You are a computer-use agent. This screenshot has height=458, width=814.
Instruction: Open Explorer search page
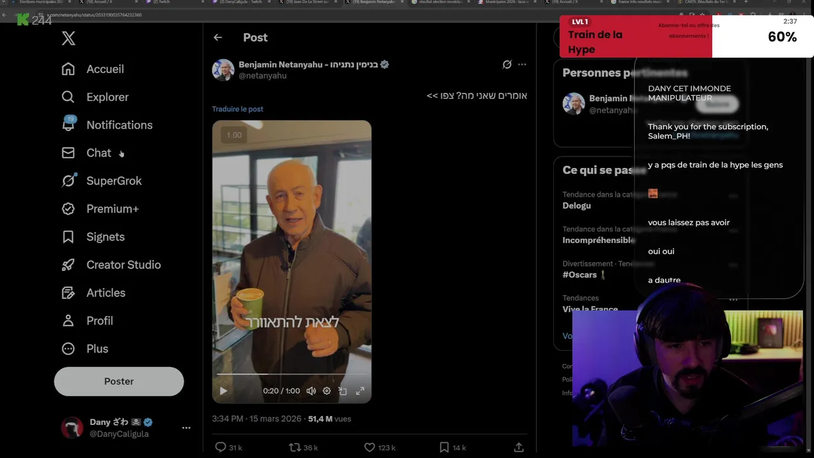pos(95,97)
